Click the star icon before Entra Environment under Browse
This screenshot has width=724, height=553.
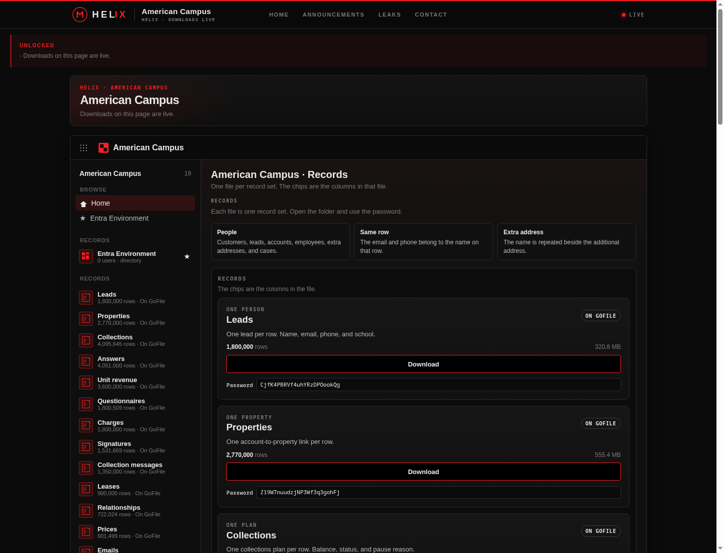(83, 218)
